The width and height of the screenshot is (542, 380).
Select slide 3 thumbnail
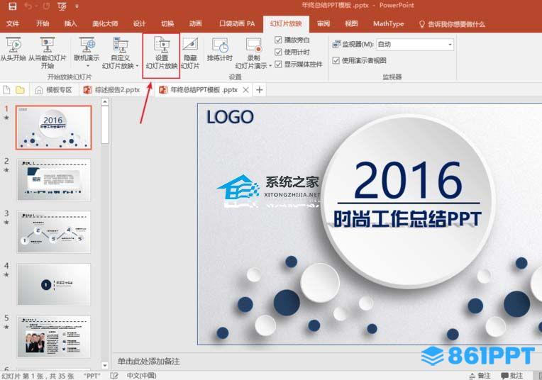click(x=54, y=232)
